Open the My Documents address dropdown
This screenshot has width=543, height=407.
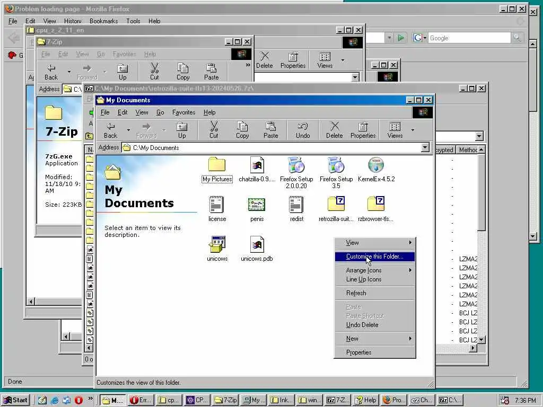[x=425, y=147]
